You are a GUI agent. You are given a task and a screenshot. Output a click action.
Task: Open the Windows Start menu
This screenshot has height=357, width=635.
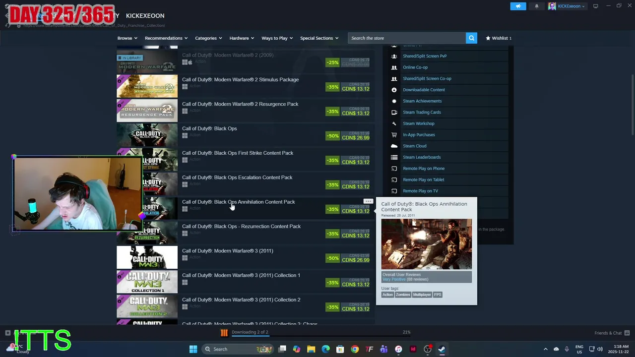coord(193,349)
